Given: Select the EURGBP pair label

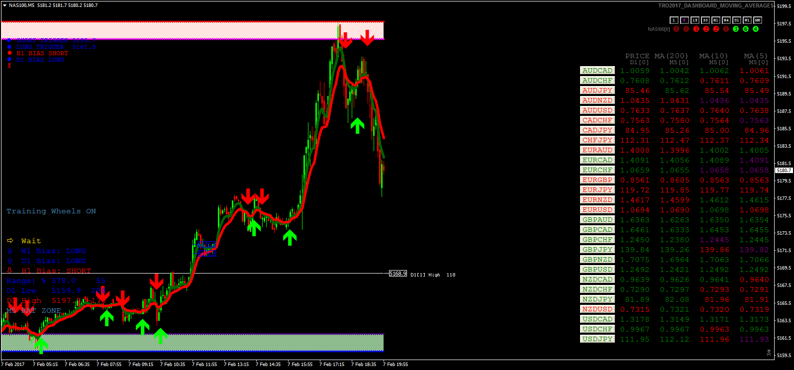Looking at the screenshot, I should [597, 180].
